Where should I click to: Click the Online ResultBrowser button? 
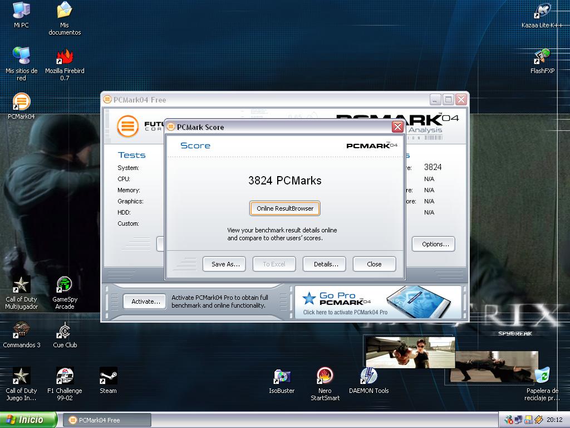(285, 208)
